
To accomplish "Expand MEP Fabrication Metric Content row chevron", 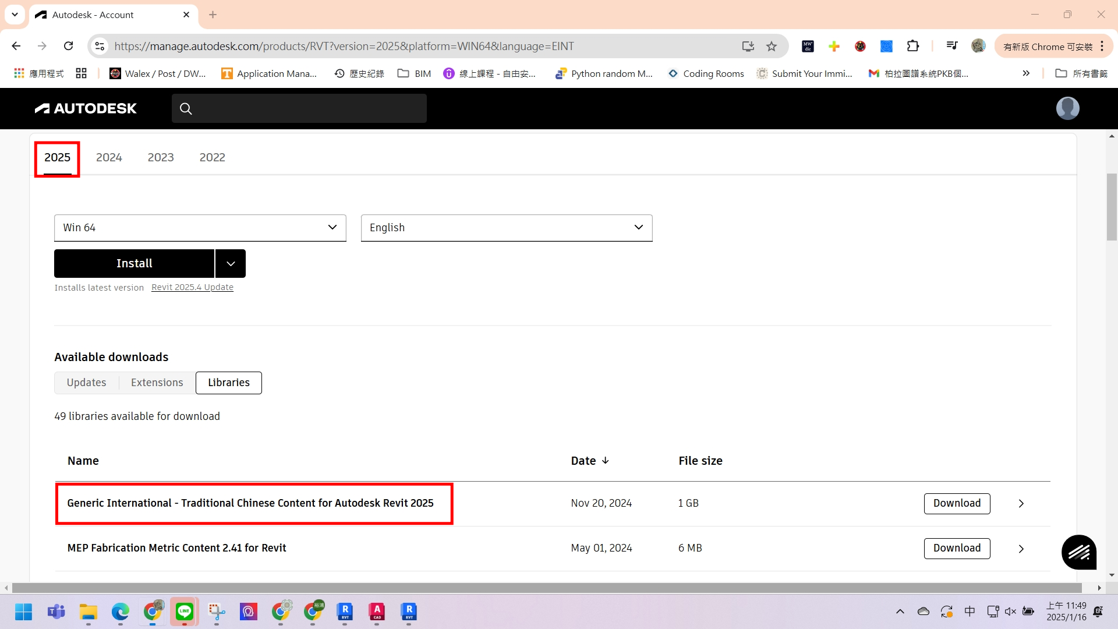I will point(1021,549).
